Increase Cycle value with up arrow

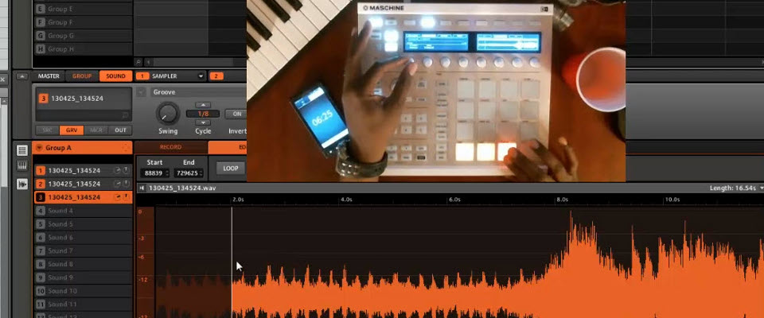[x=203, y=105]
